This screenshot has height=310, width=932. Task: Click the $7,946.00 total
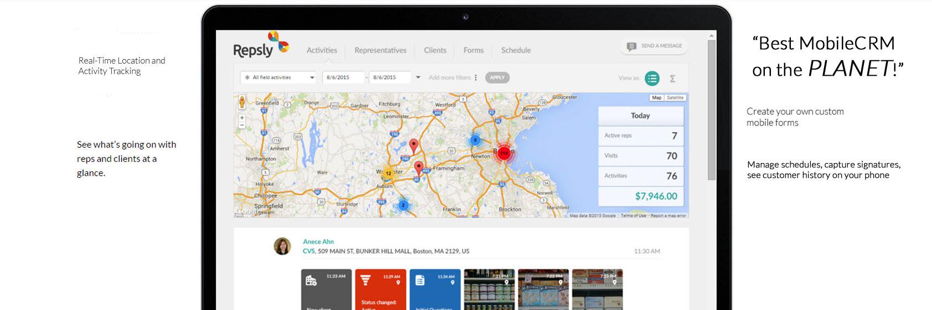coord(656,196)
